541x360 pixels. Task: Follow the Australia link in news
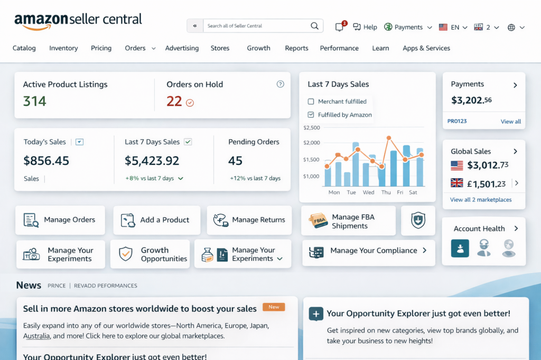[x=36, y=336]
